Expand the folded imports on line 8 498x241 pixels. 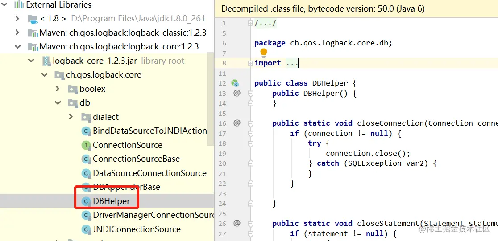pos(251,63)
